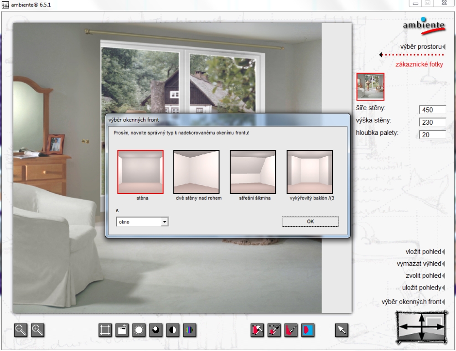Select the crop frame tool
Screen dimensions: 456x351
pos(105,330)
